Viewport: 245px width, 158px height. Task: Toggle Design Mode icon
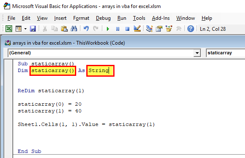(137, 29)
